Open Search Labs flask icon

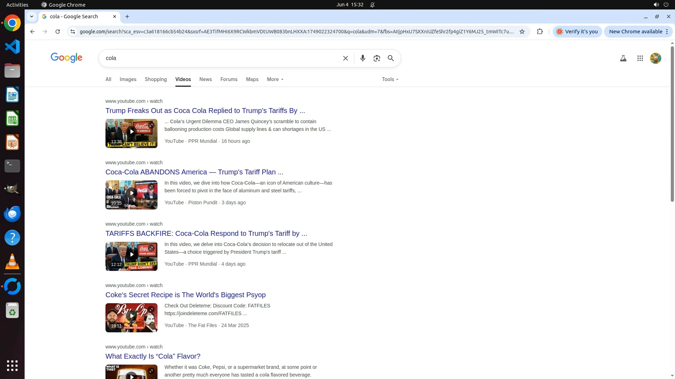[623, 59]
